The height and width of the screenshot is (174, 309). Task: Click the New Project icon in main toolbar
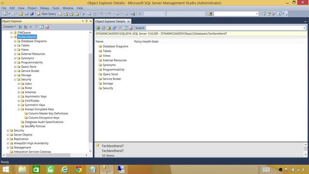point(5,14)
